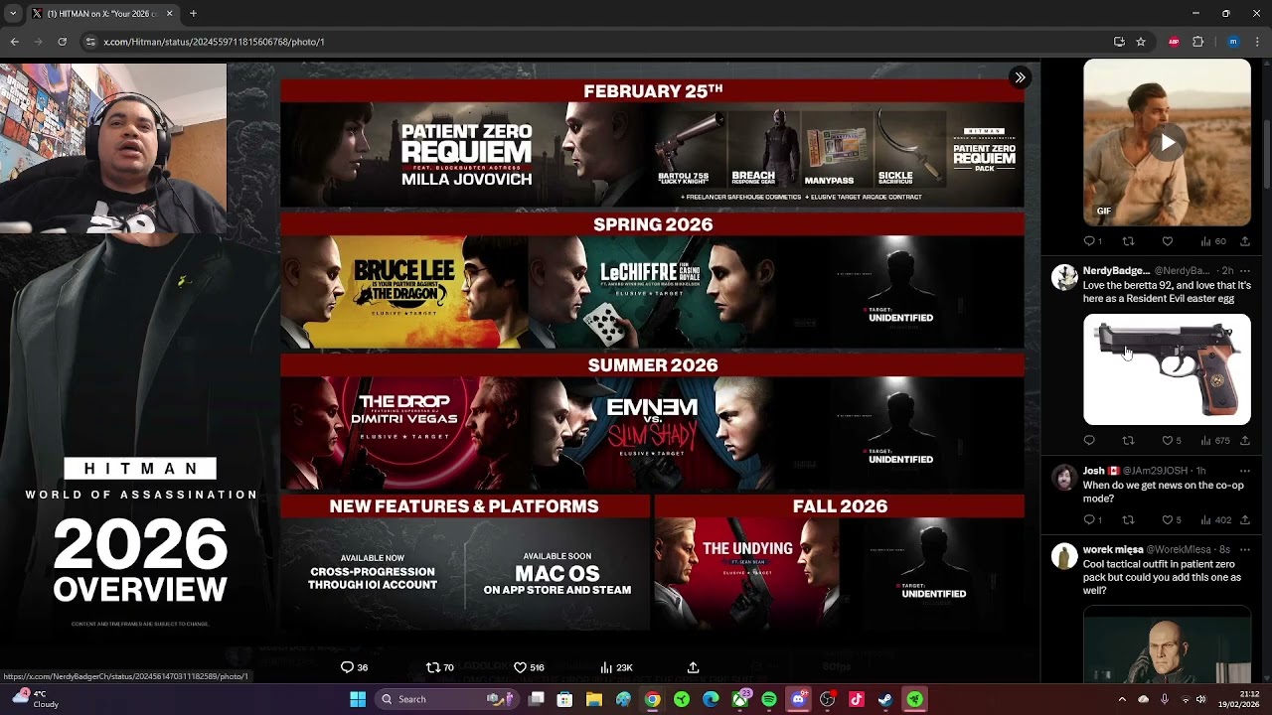1272x715 pixels.
Task: Open more options on Josh's reply
Action: coord(1244,471)
